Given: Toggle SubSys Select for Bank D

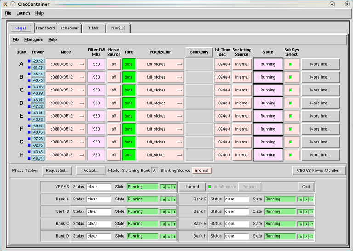Looking at the screenshot, I should [x=290, y=103].
